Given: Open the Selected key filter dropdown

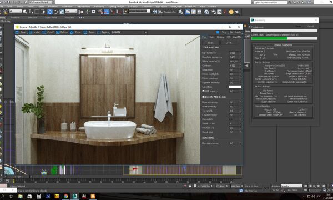Looking at the screenshot, I should click(291, 186).
